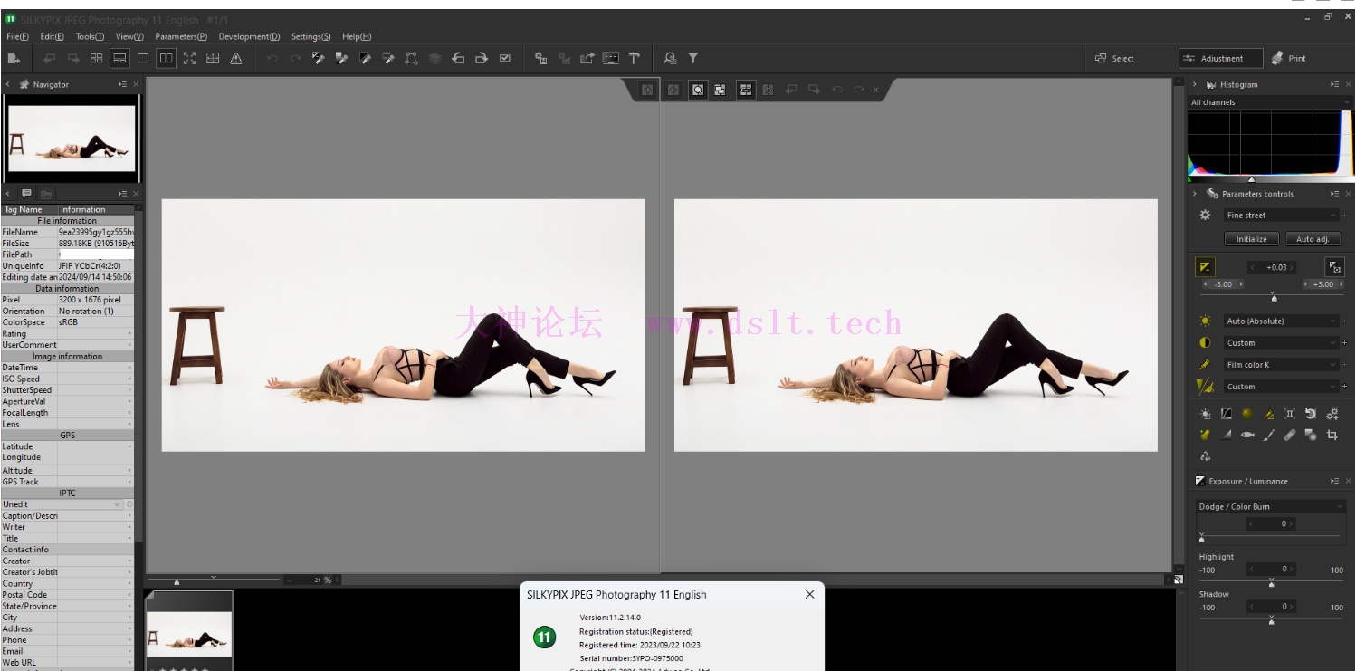Switch to thumbnail grid view mode
This screenshot has width=1356, height=671.
click(97, 58)
